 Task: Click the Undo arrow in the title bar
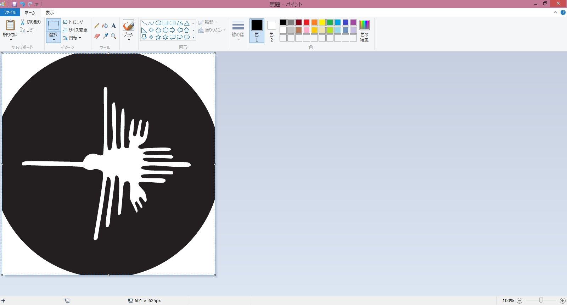coord(22,4)
